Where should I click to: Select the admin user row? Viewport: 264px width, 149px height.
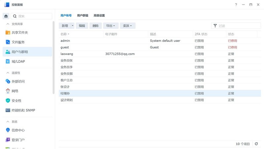[160, 40]
